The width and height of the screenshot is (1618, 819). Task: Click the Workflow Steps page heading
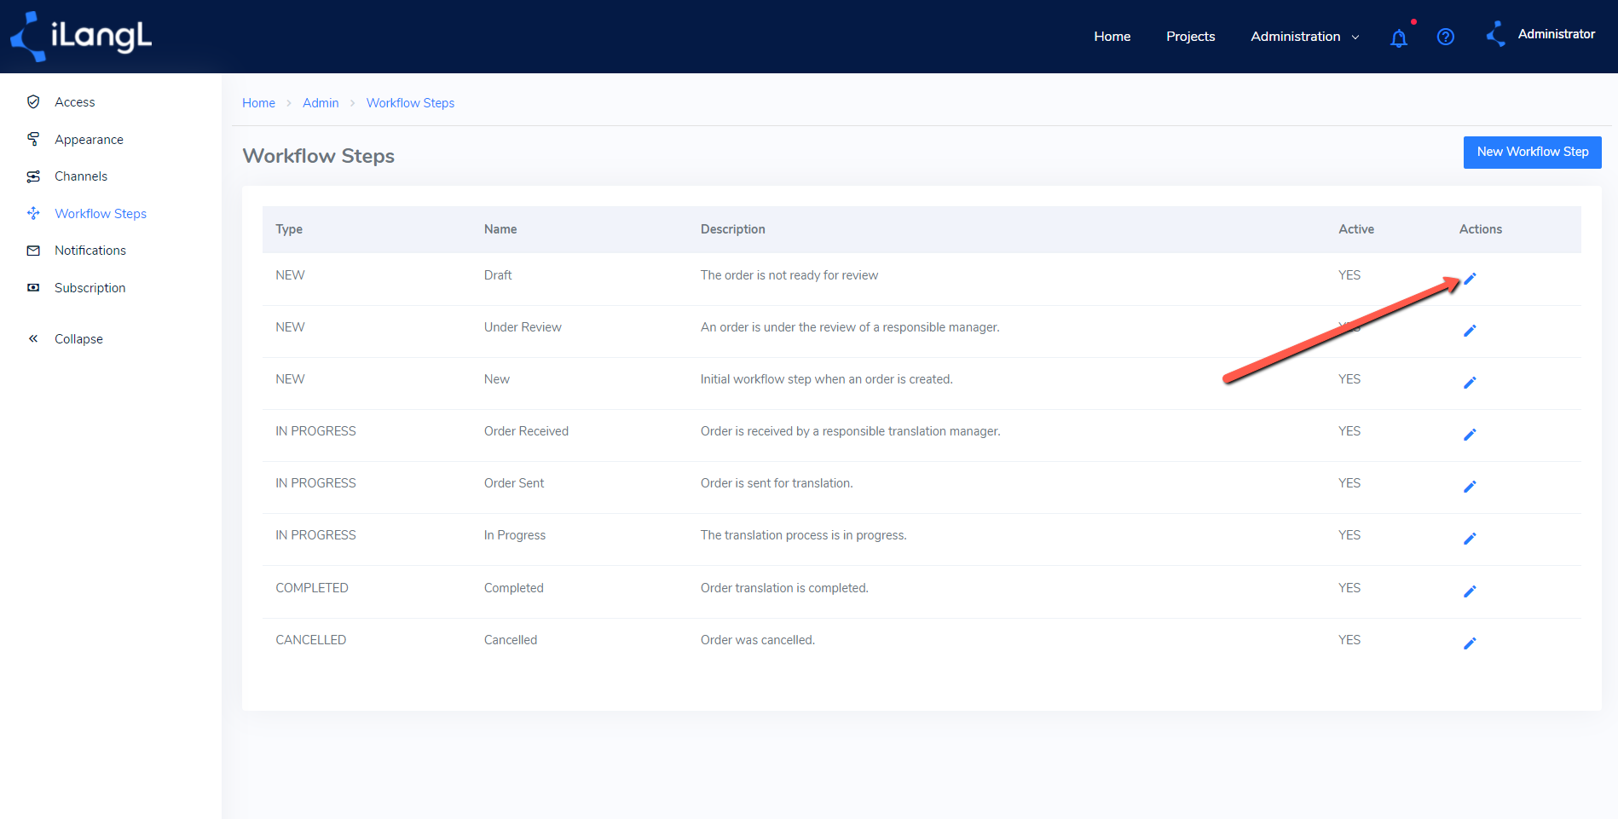[319, 156]
